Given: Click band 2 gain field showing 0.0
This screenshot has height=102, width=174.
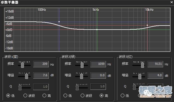Looking at the screenshot, I should (98, 75).
